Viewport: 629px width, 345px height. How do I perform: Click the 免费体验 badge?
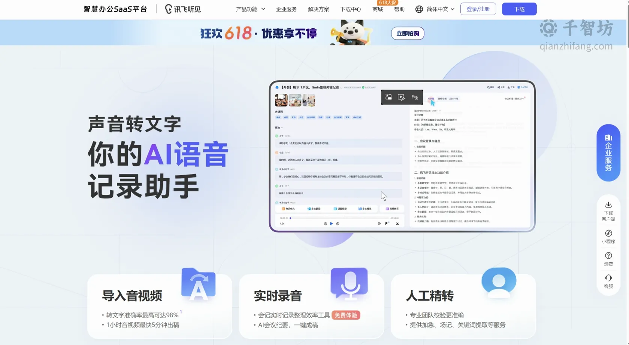346,315
